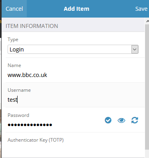
Task: Select the Login type combo box
Action: [73, 49]
